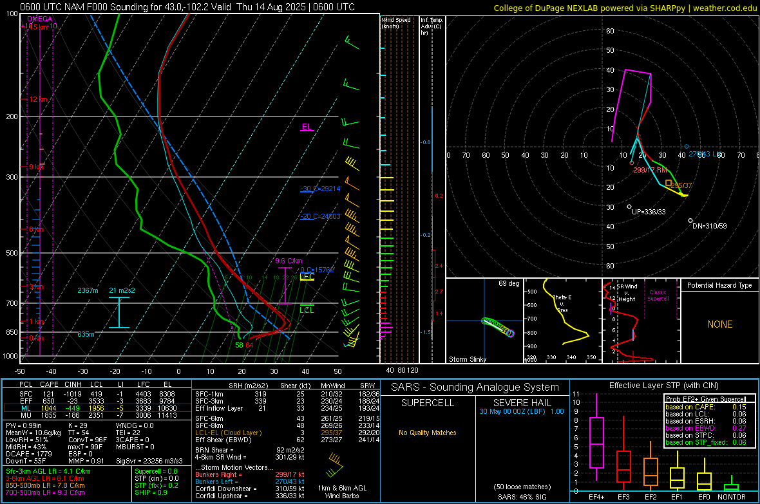Click the UP=336/33 Corfidi marker on hodograph
Screen dimensions: 760x504
(630, 207)
